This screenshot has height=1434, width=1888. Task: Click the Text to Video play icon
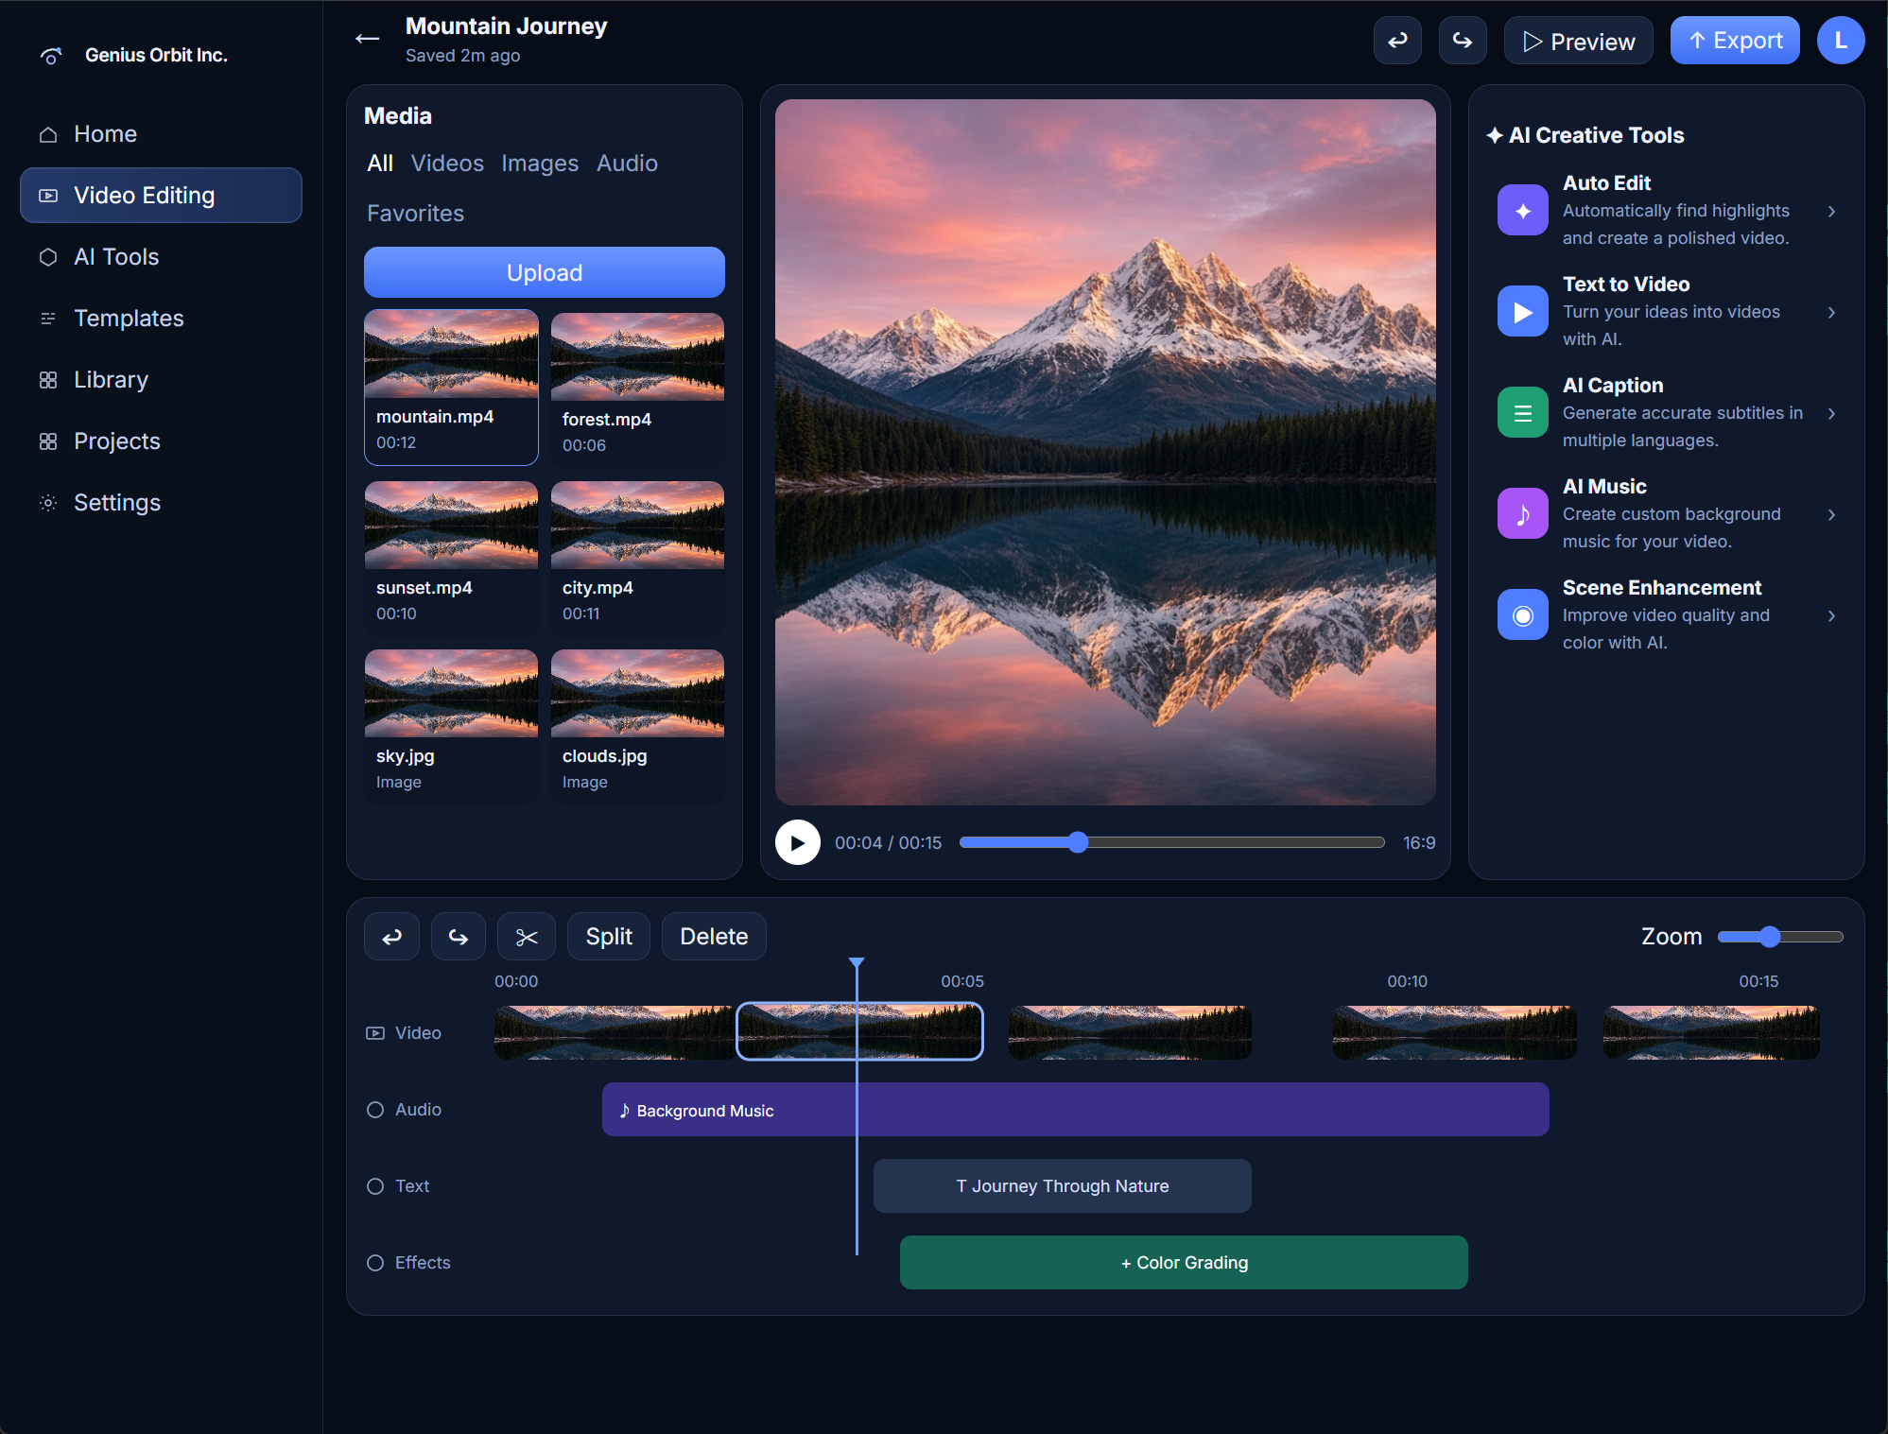point(1522,311)
